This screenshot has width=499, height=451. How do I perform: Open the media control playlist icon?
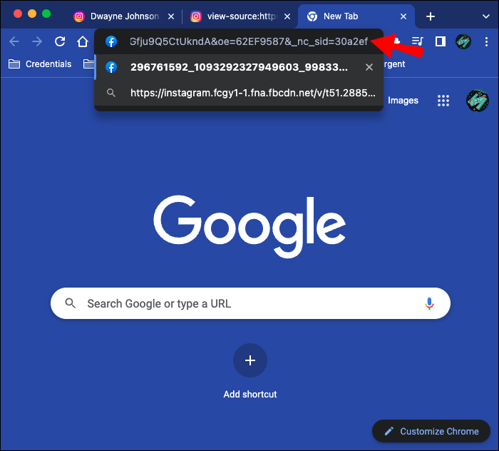pos(417,41)
